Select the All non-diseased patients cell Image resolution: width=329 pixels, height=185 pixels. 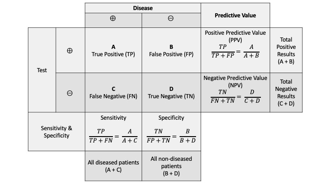click(x=171, y=166)
